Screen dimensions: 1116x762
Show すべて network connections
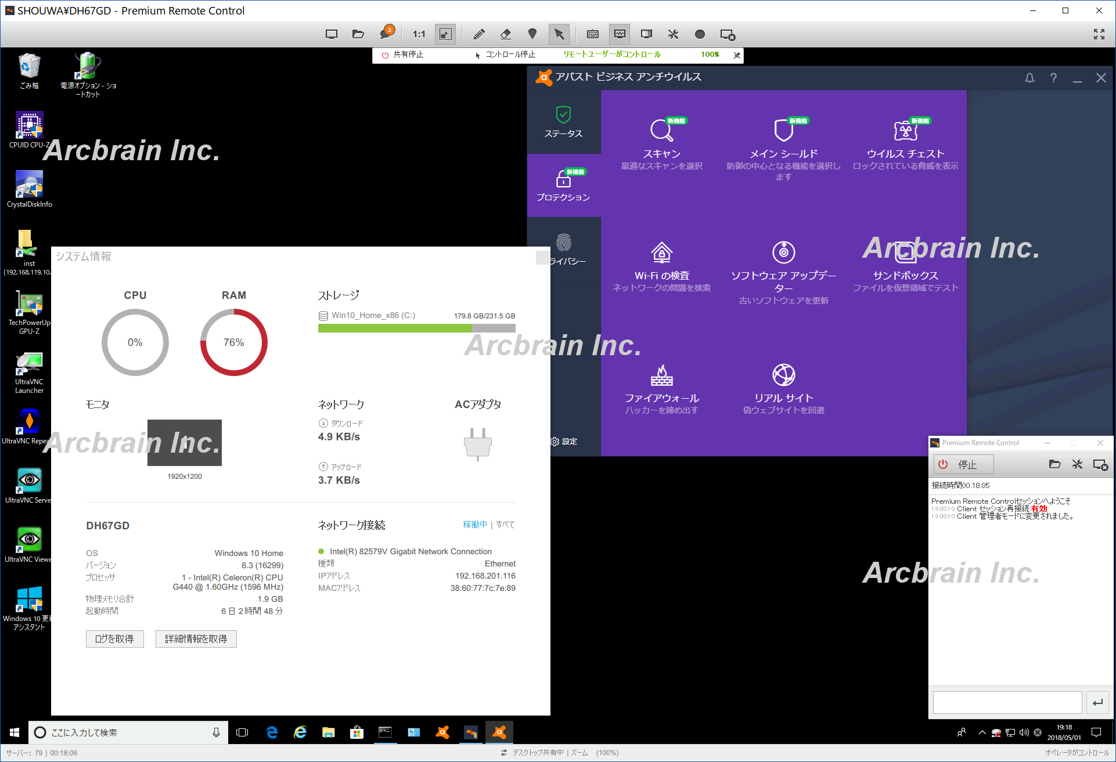[505, 525]
